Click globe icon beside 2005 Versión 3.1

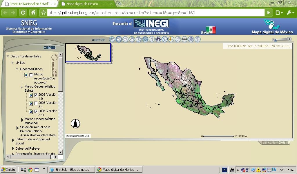31,104
